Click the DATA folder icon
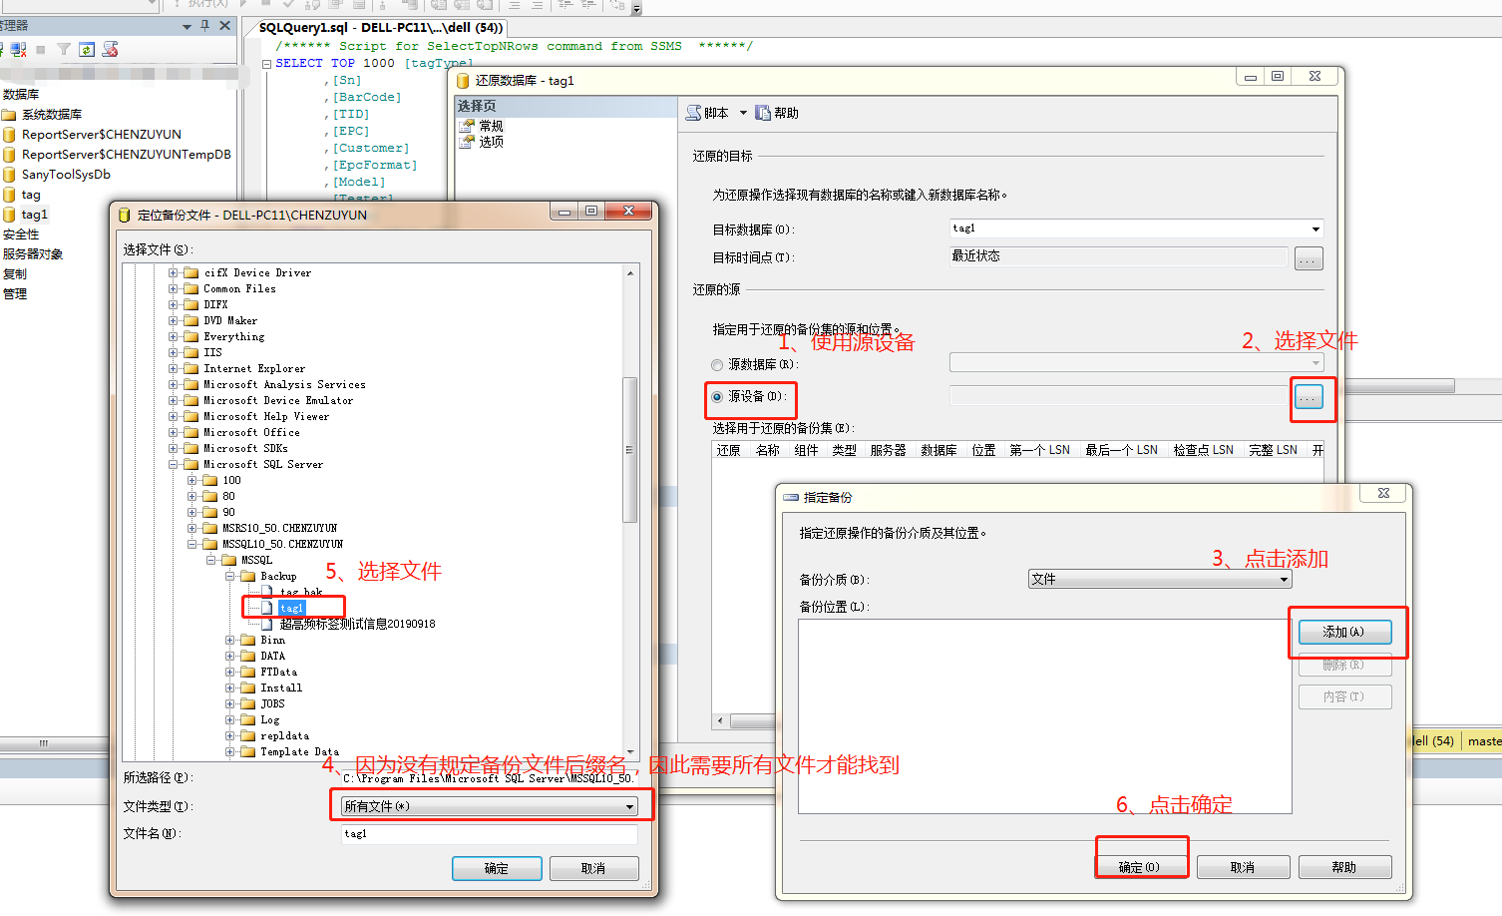1502x916 pixels. click(x=248, y=656)
